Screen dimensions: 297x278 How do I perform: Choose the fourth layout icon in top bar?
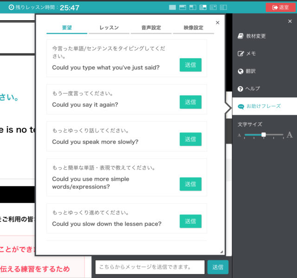click(x=203, y=7)
